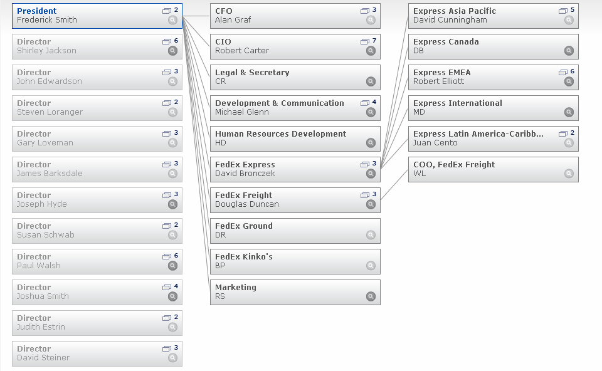Select the Express Canada title

tap(446, 42)
